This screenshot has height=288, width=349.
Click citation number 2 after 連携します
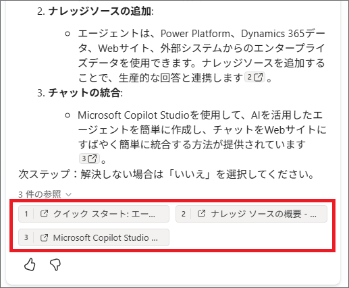click(249, 77)
